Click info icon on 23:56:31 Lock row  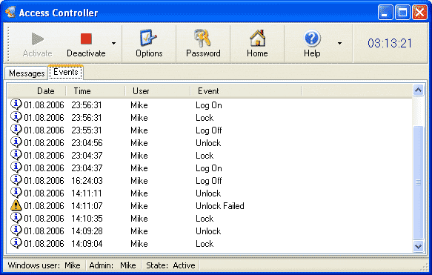[16, 117]
